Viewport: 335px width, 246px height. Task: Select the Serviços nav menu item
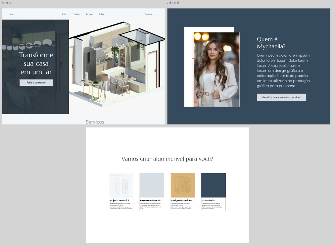pos(89,14)
